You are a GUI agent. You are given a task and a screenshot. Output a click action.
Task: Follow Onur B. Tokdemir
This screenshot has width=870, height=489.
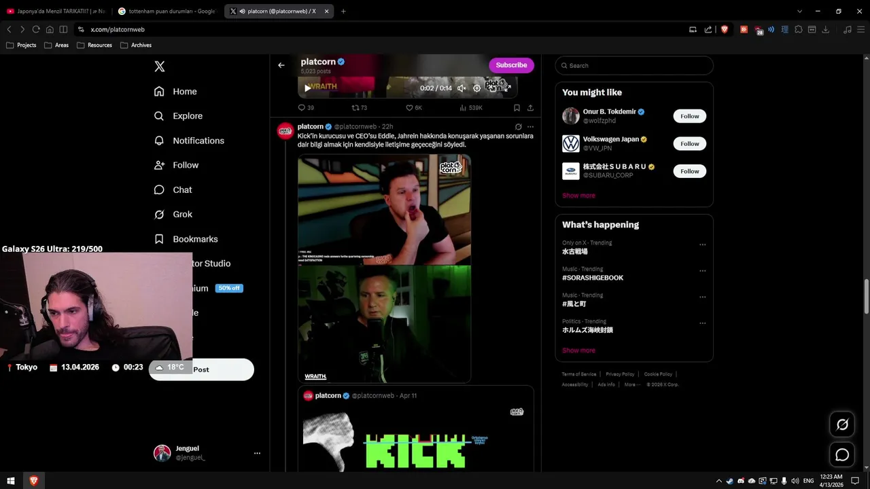tap(690, 116)
